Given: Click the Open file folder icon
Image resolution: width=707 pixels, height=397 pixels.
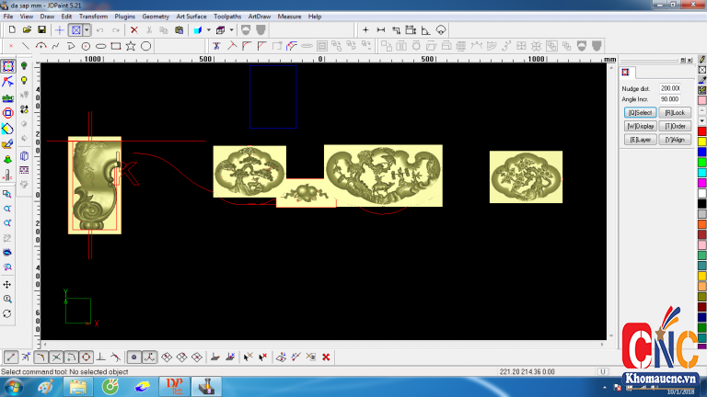Looking at the screenshot, I should tap(27, 29).
